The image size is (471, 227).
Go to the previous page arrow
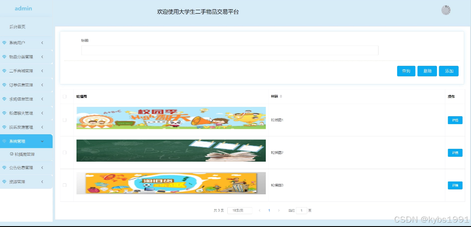click(260, 211)
